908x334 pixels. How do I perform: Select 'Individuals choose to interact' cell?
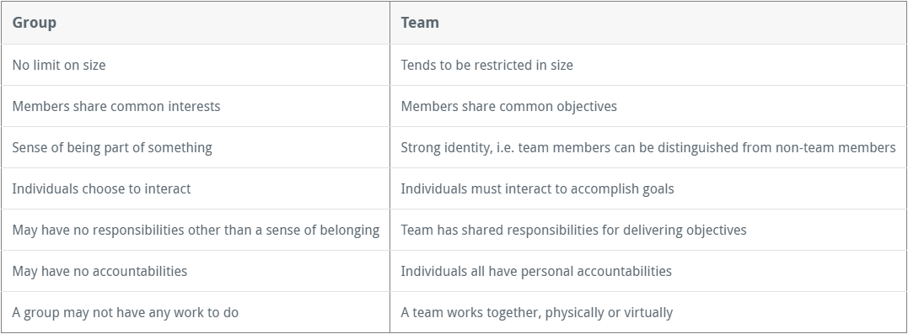[195, 188]
